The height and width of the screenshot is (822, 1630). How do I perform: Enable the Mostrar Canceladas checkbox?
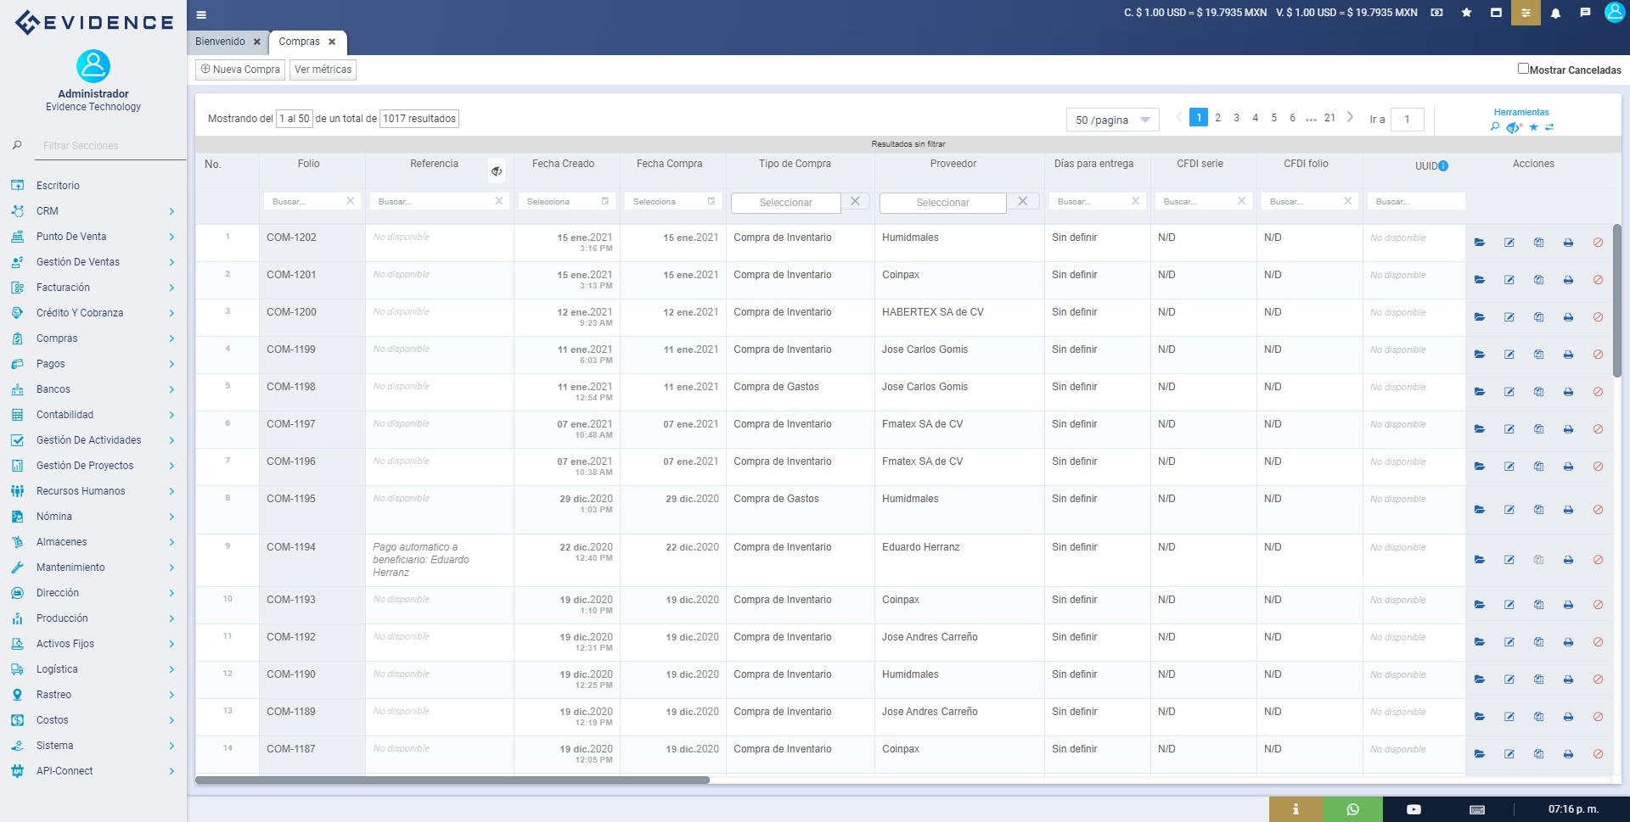click(x=1524, y=68)
